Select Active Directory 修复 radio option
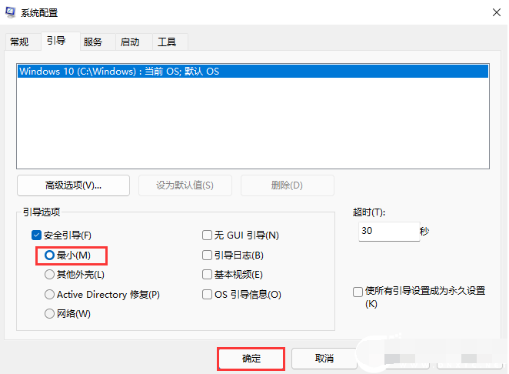The height and width of the screenshot is (374, 509). point(50,295)
